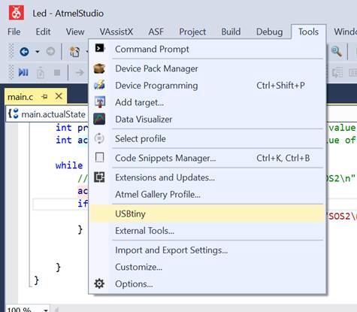This screenshot has height=312, width=357.
Task: Click the Atmel Studio ladybug logo
Action: pyautogui.click(x=17, y=13)
